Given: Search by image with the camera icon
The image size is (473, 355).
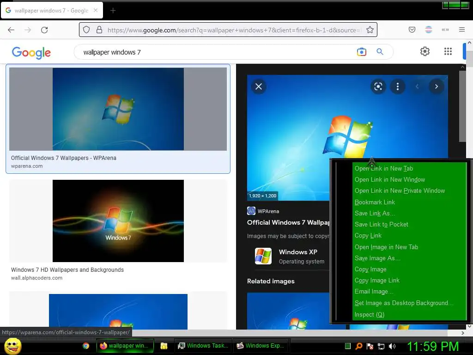Looking at the screenshot, I should point(361,52).
